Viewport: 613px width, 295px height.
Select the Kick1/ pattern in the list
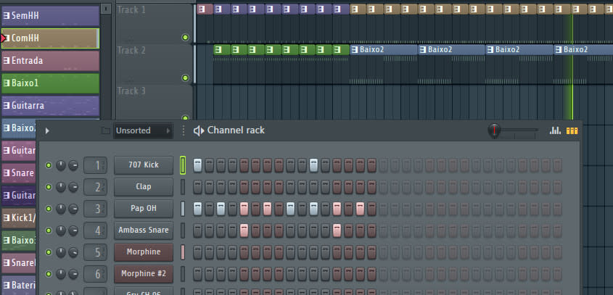click(19, 217)
